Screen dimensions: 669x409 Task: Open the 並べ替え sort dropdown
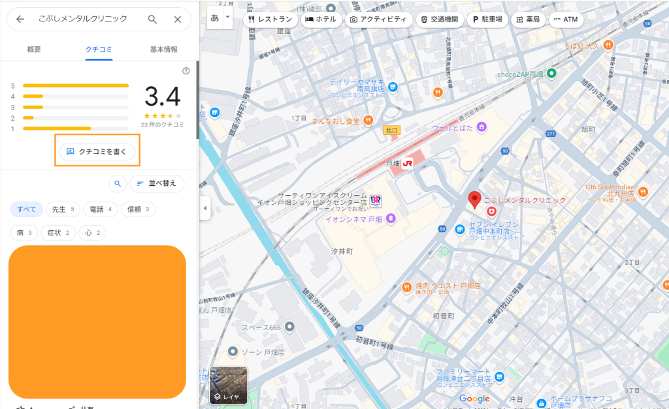[x=157, y=184]
